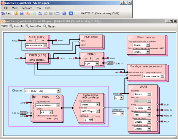Open the View menu
This screenshot has width=178, height=139.
tap(15, 8)
